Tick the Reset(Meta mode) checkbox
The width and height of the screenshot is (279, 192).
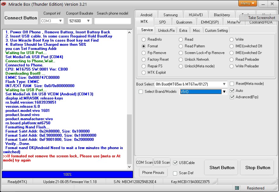(232, 84)
